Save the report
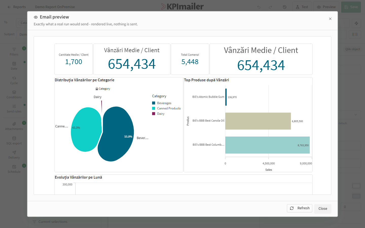365x228 pixels. (351, 7)
